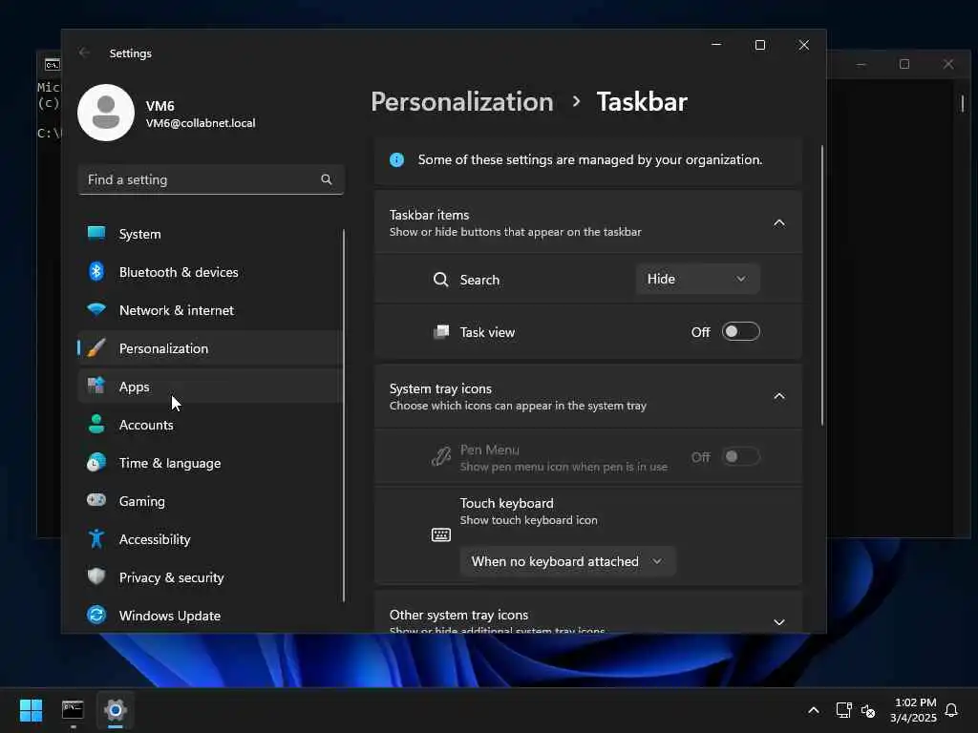Click the System monitor icon in sidebar
Viewport: 978px width, 733px height.
96,233
